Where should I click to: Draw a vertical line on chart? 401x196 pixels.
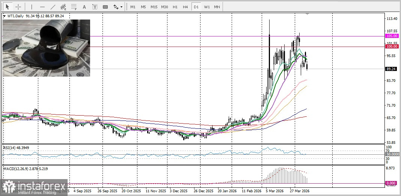(32, 7)
